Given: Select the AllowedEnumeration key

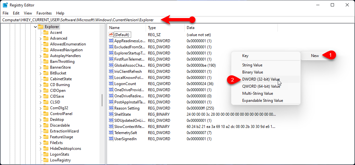Looking at the screenshot, I should coord(68,44).
